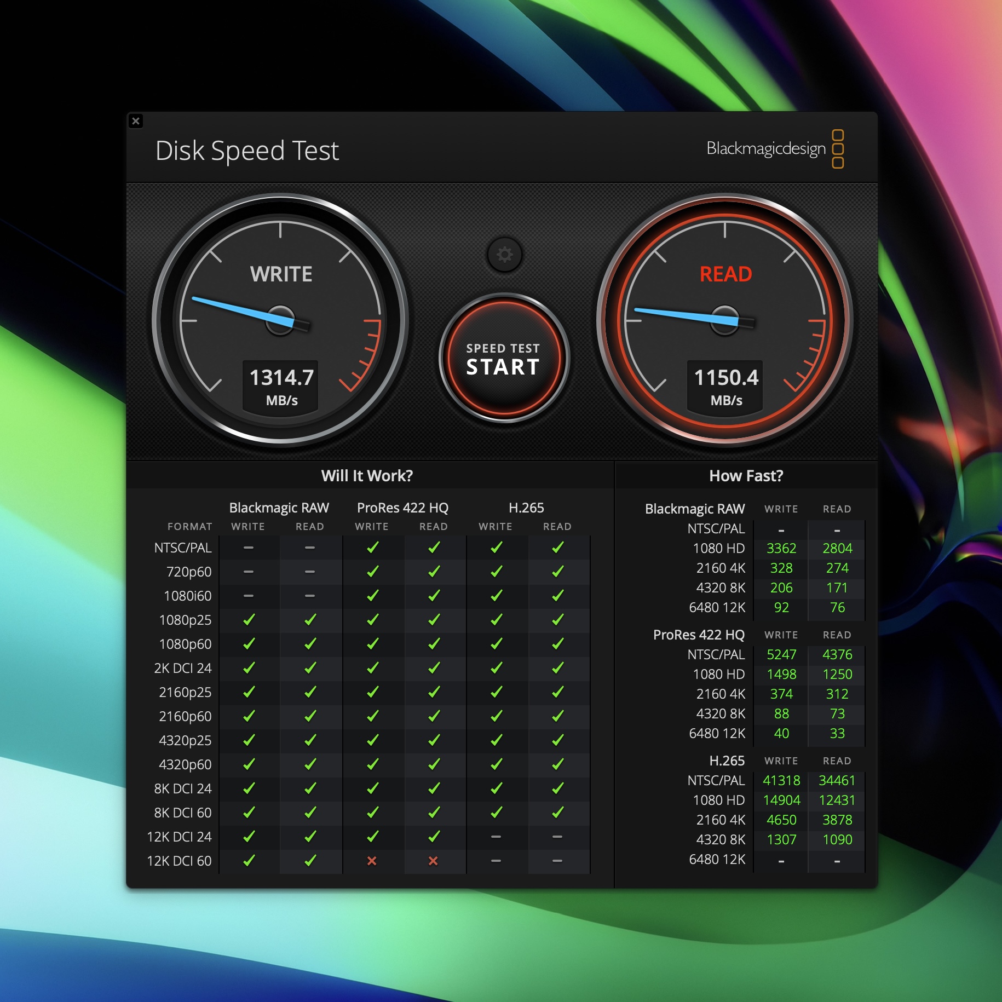
Task: Click the H.265 read dash for 12K DCI 60
Action: point(557,861)
